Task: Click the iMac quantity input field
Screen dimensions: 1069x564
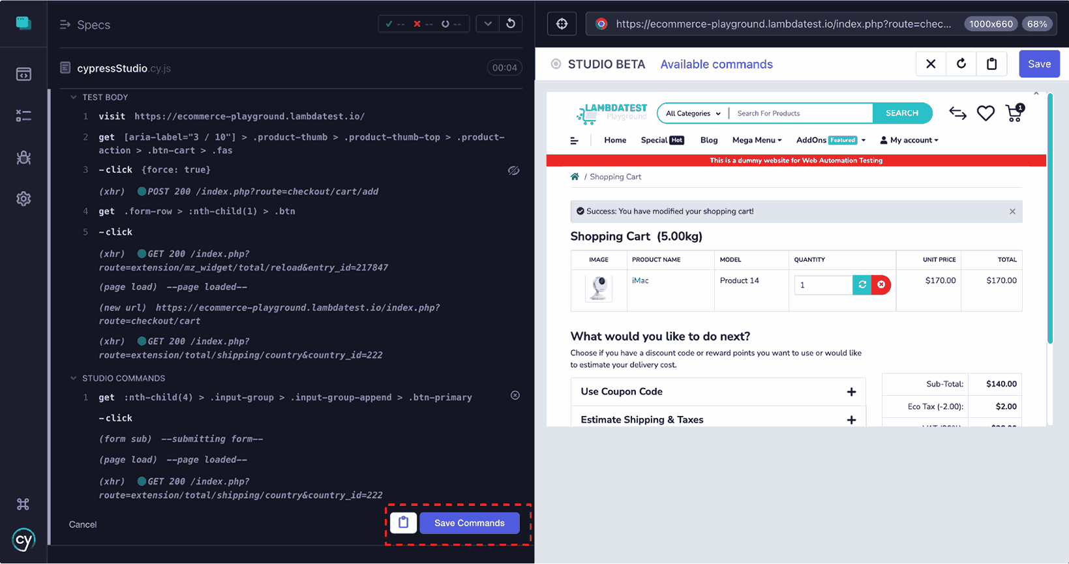Action: (x=823, y=285)
